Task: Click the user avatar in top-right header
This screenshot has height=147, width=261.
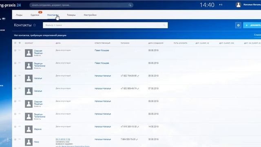Action: 238,4
